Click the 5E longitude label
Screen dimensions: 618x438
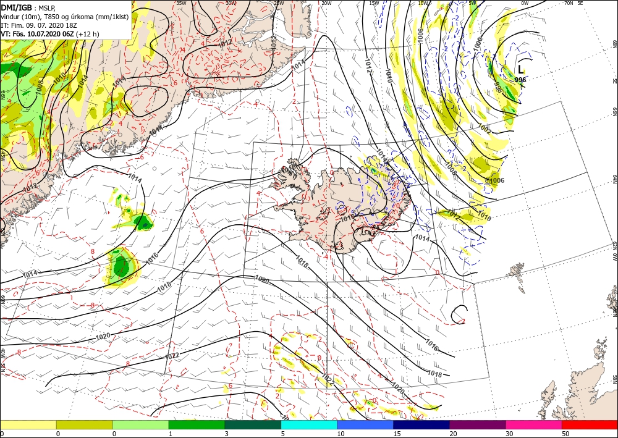[580, 3]
